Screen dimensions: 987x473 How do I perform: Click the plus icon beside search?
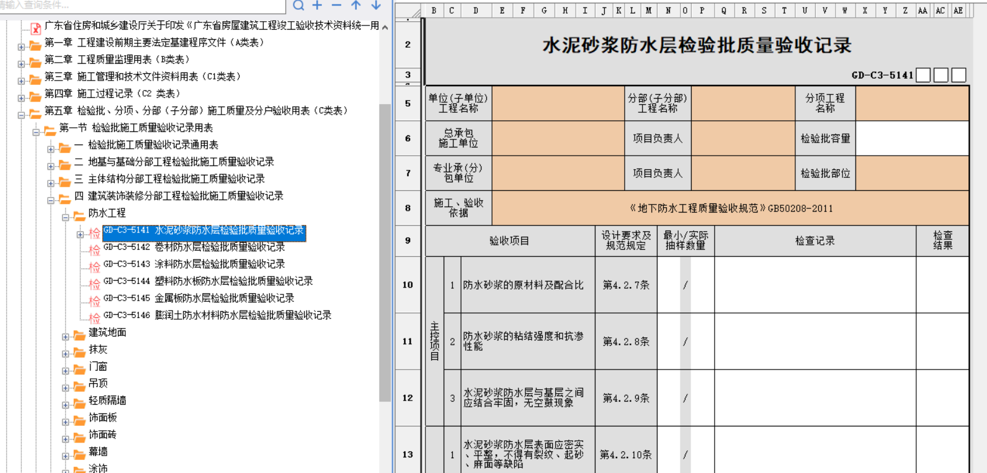click(x=318, y=6)
